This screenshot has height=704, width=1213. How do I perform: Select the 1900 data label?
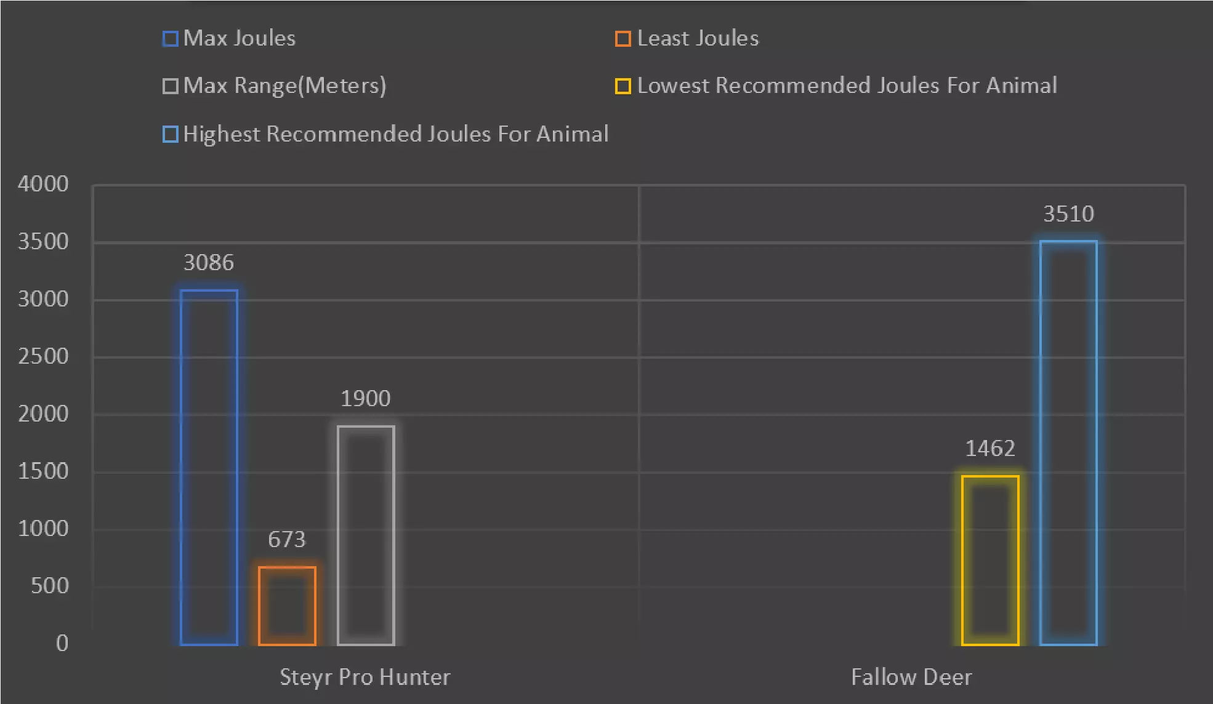(366, 399)
